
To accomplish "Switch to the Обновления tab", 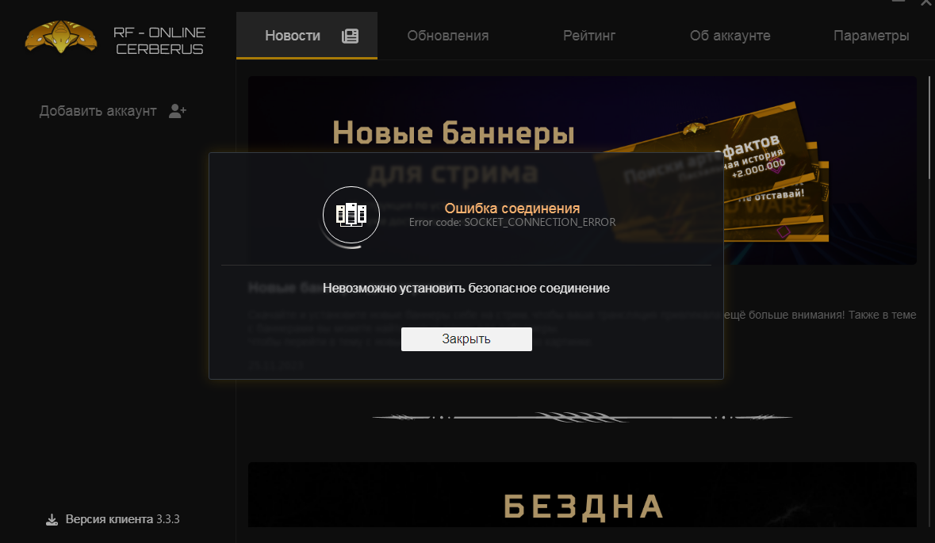I will (x=448, y=36).
